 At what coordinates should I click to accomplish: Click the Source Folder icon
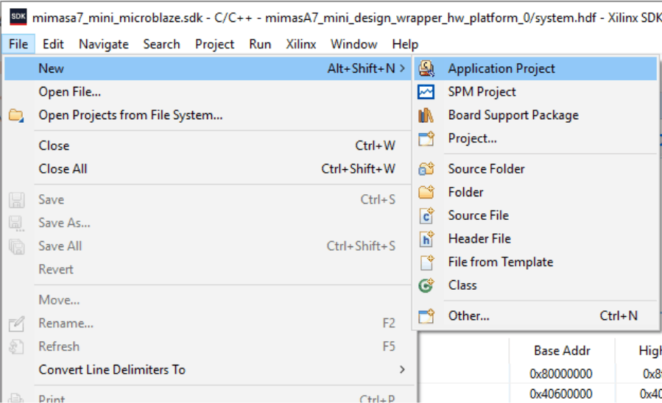tap(426, 169)
